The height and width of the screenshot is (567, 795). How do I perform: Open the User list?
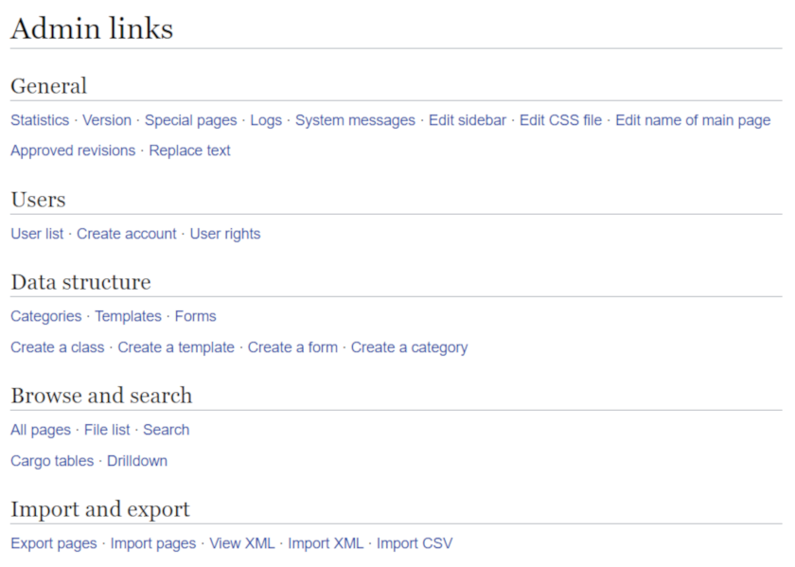(x=37, y=234)
